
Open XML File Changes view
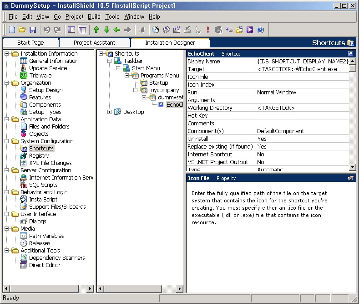tap(51, 163)
